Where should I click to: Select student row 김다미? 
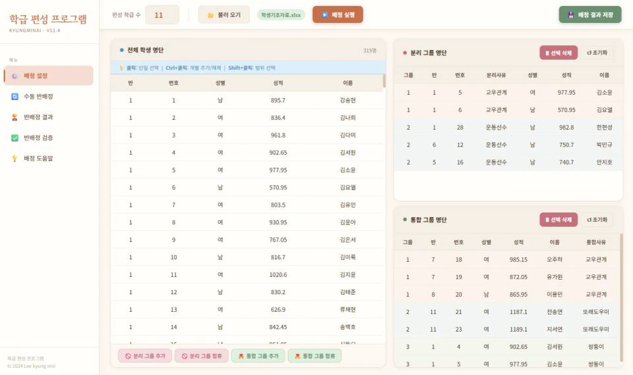click(247, 135)
